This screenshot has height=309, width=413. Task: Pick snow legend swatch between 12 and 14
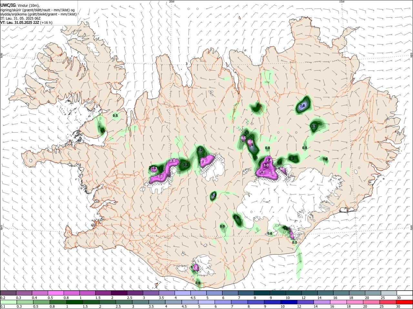[310, 293]
